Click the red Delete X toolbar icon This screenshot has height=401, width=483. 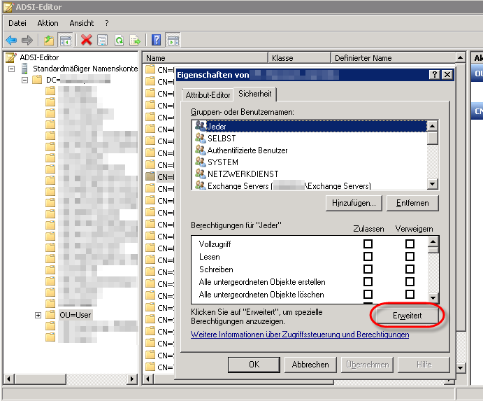tap(86, 40)
